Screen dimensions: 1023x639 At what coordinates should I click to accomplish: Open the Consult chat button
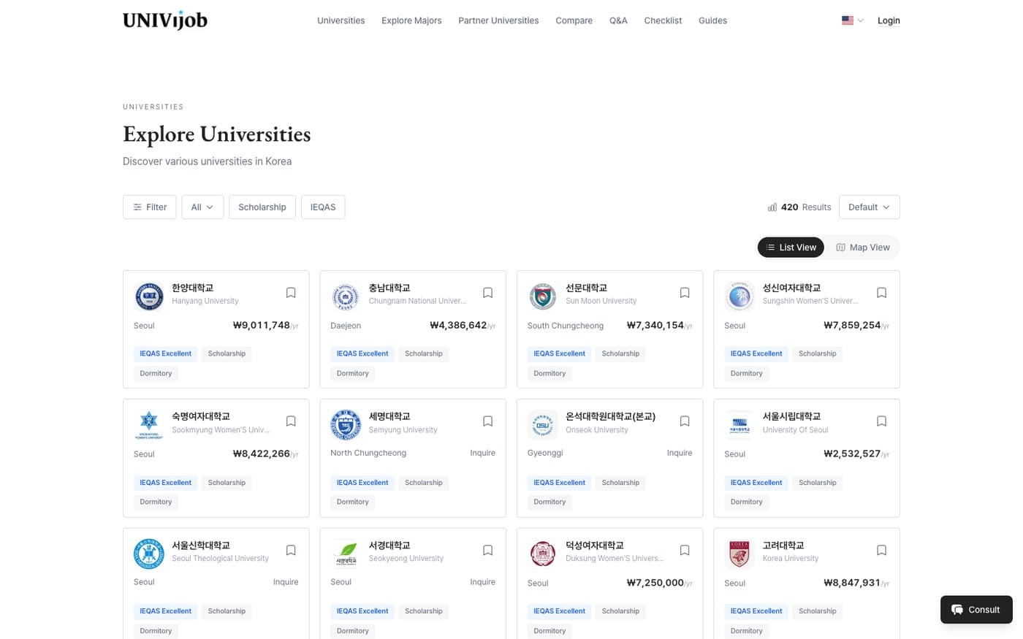pyautogui.click(x=976, y=610)
